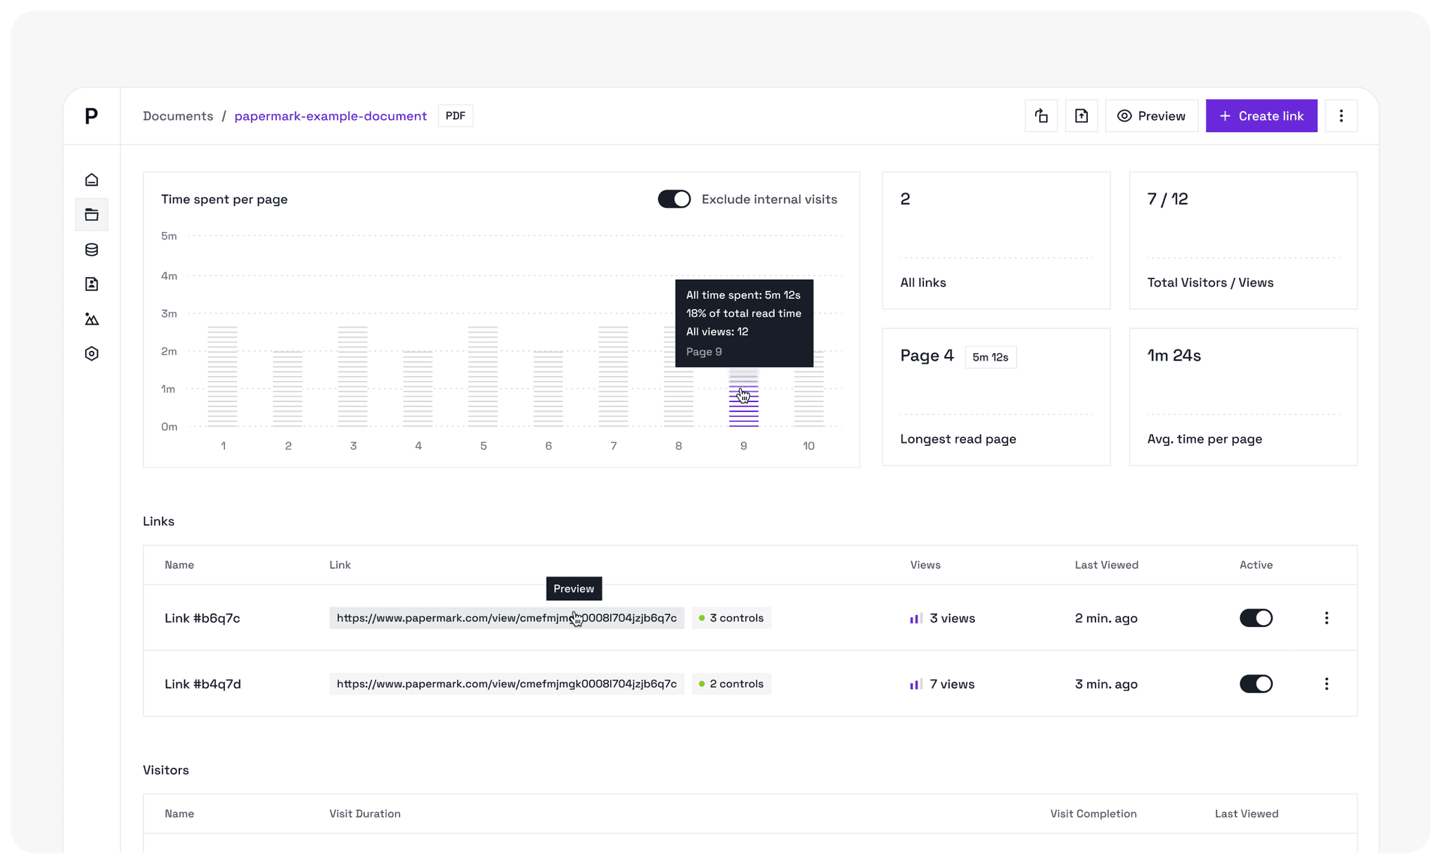Open the settings hexagon icon in sidebar
1440x864 pixels.
pos(91,354)
